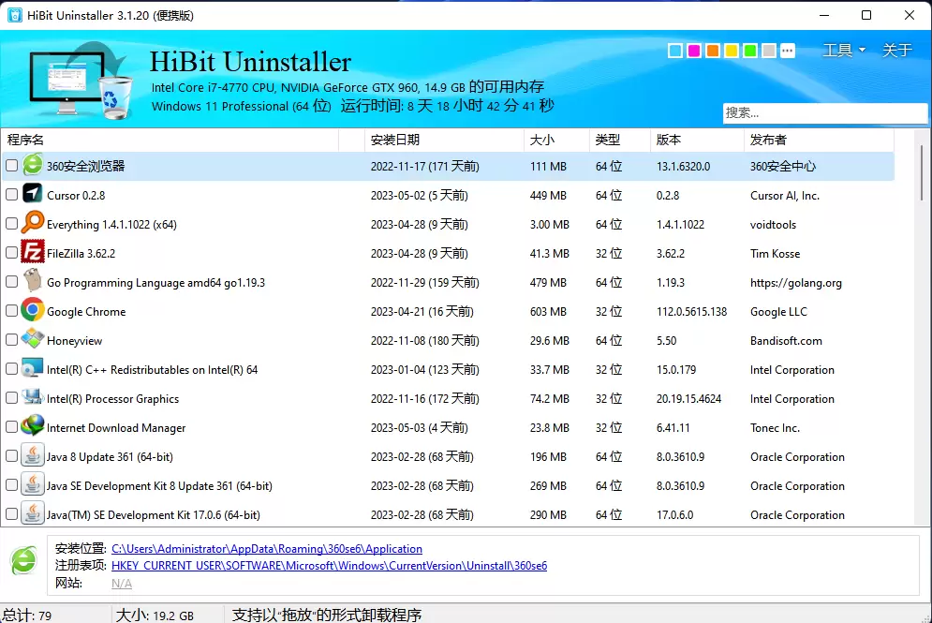Image resolution: width=932 pixels, height=623 pixels.
Task: Click the Cursor 0.2.8 app icon
Action: pos(33,194)
